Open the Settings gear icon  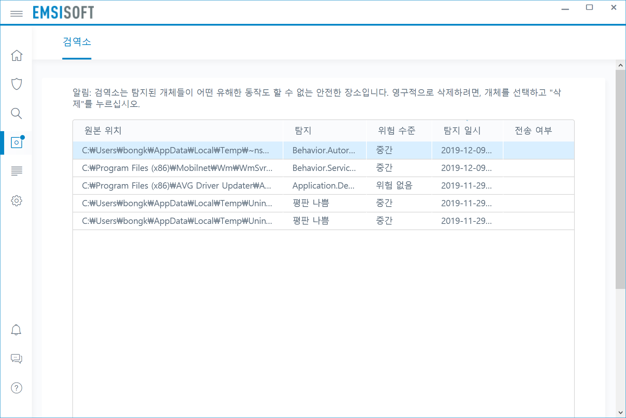16,201
